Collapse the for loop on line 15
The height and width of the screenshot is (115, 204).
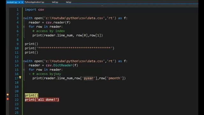24,70
